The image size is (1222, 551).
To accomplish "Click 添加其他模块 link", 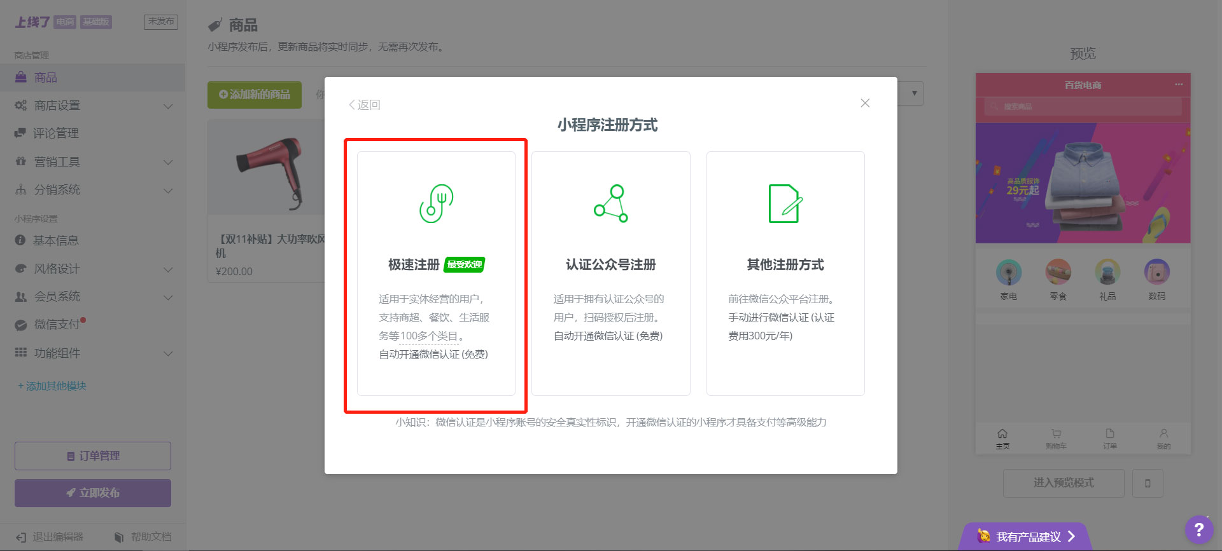I will tap(52, 386).
